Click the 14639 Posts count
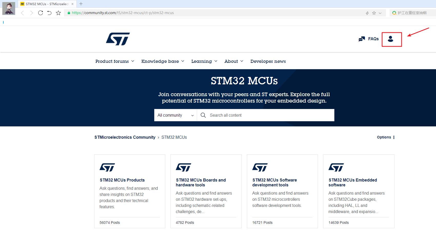Viewport: 436px width, 231px height. pos(338,223)
